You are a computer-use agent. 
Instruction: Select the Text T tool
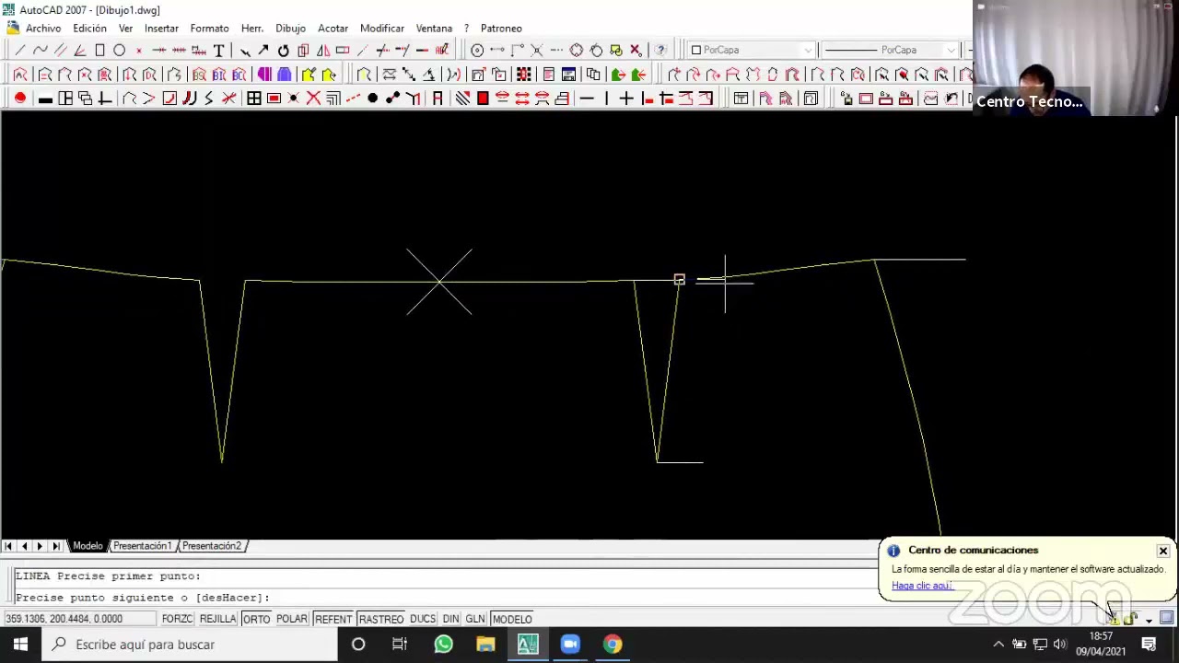(218, 50)
